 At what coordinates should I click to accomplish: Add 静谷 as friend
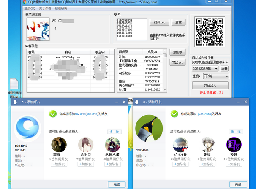pyautogui.click(x=207, y=164)
